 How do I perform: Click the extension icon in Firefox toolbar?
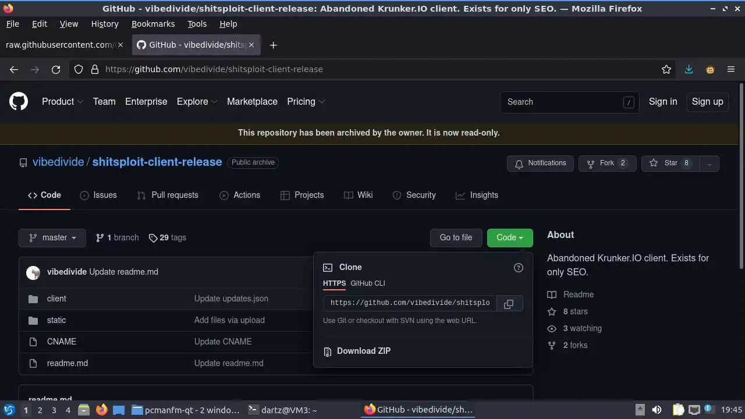tap(710, 69)
